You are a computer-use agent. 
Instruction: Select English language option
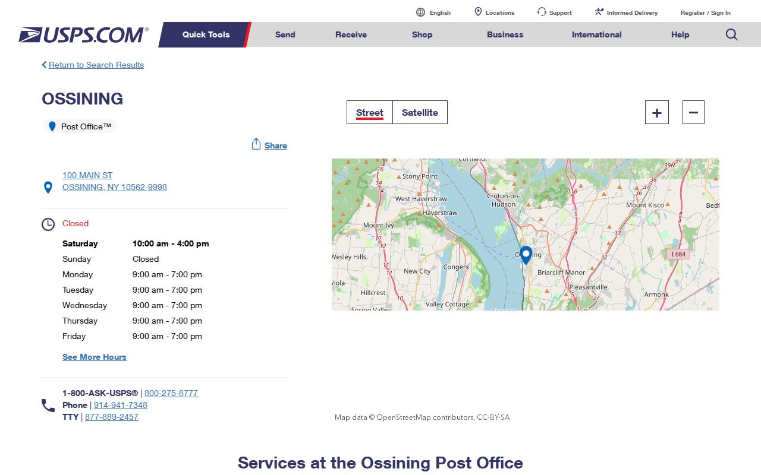point(440,12)
